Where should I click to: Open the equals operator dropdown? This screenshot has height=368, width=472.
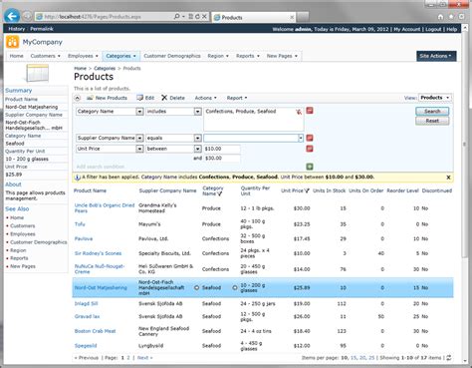click(197, 138)
